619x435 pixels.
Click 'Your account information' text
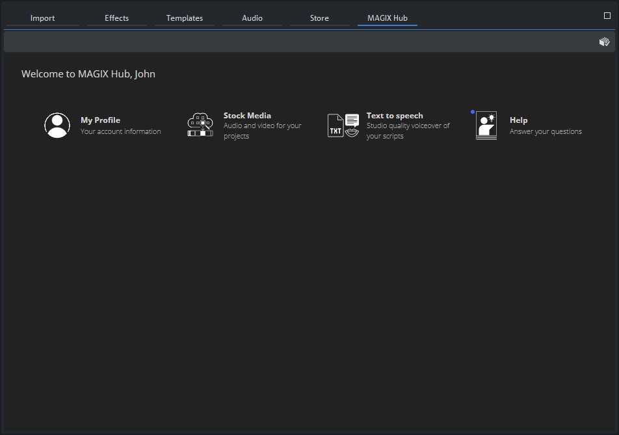point(121,131)
